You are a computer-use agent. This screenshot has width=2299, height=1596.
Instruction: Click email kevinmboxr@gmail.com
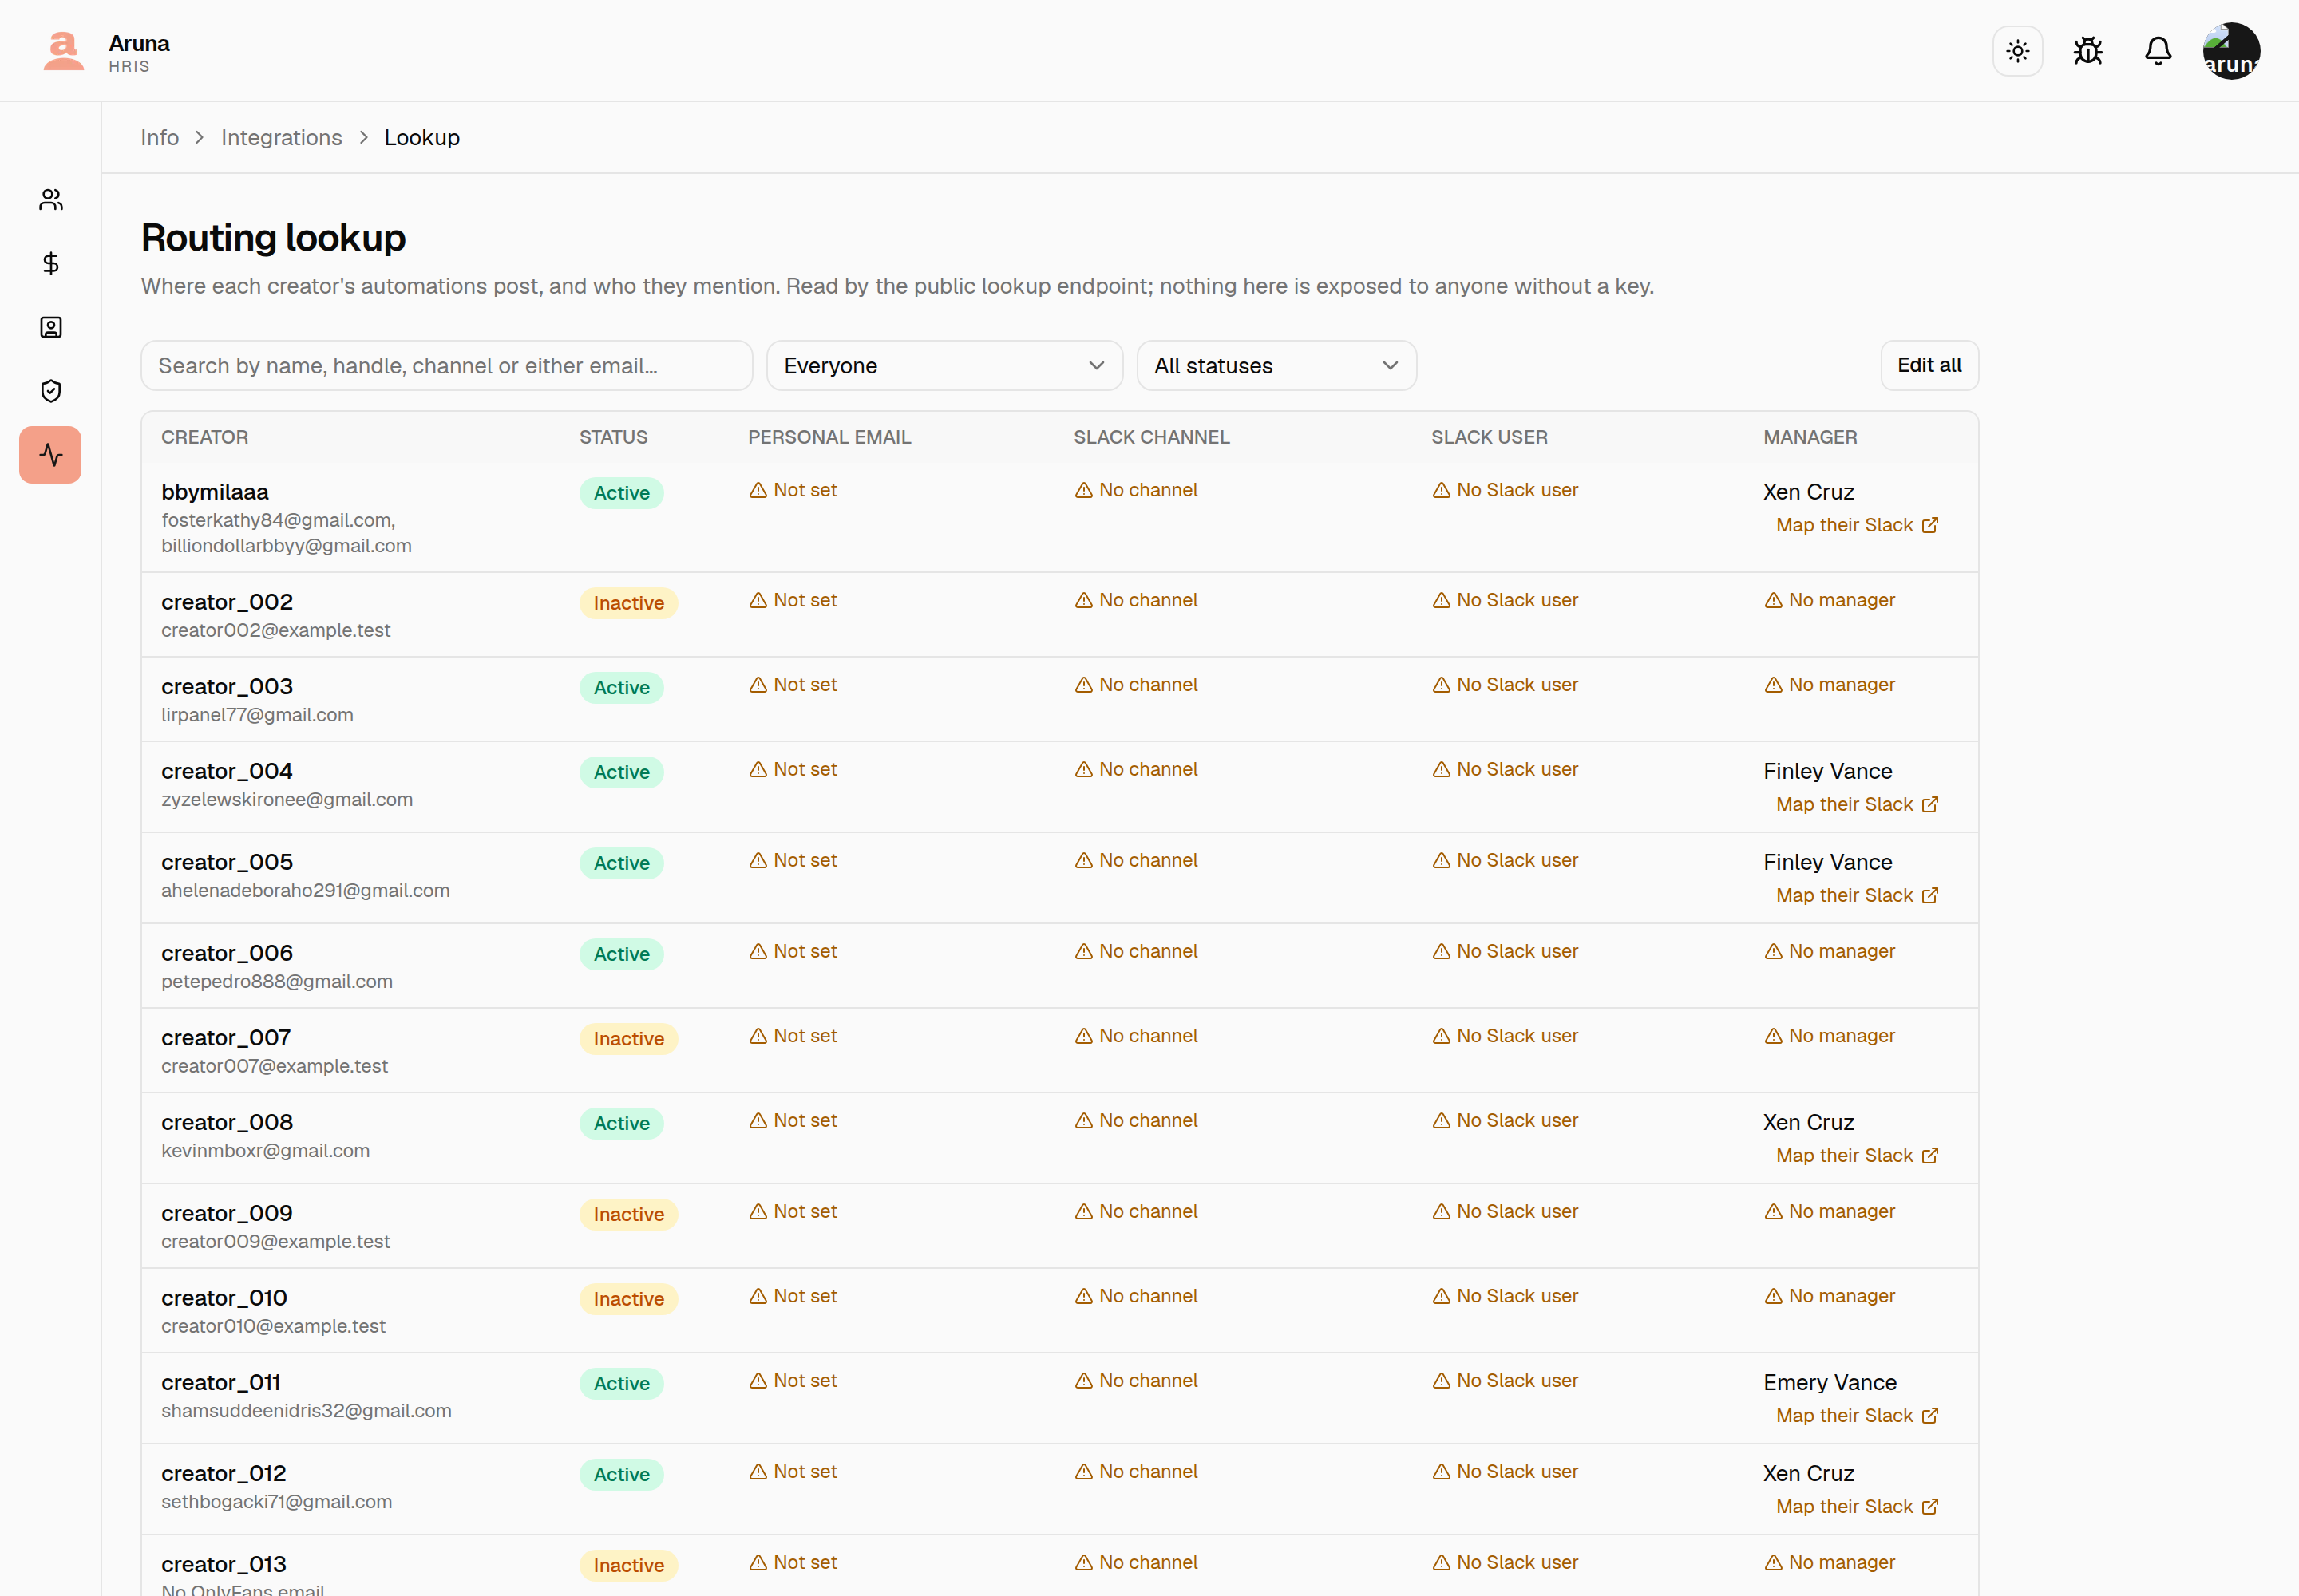pos(265,1151)
